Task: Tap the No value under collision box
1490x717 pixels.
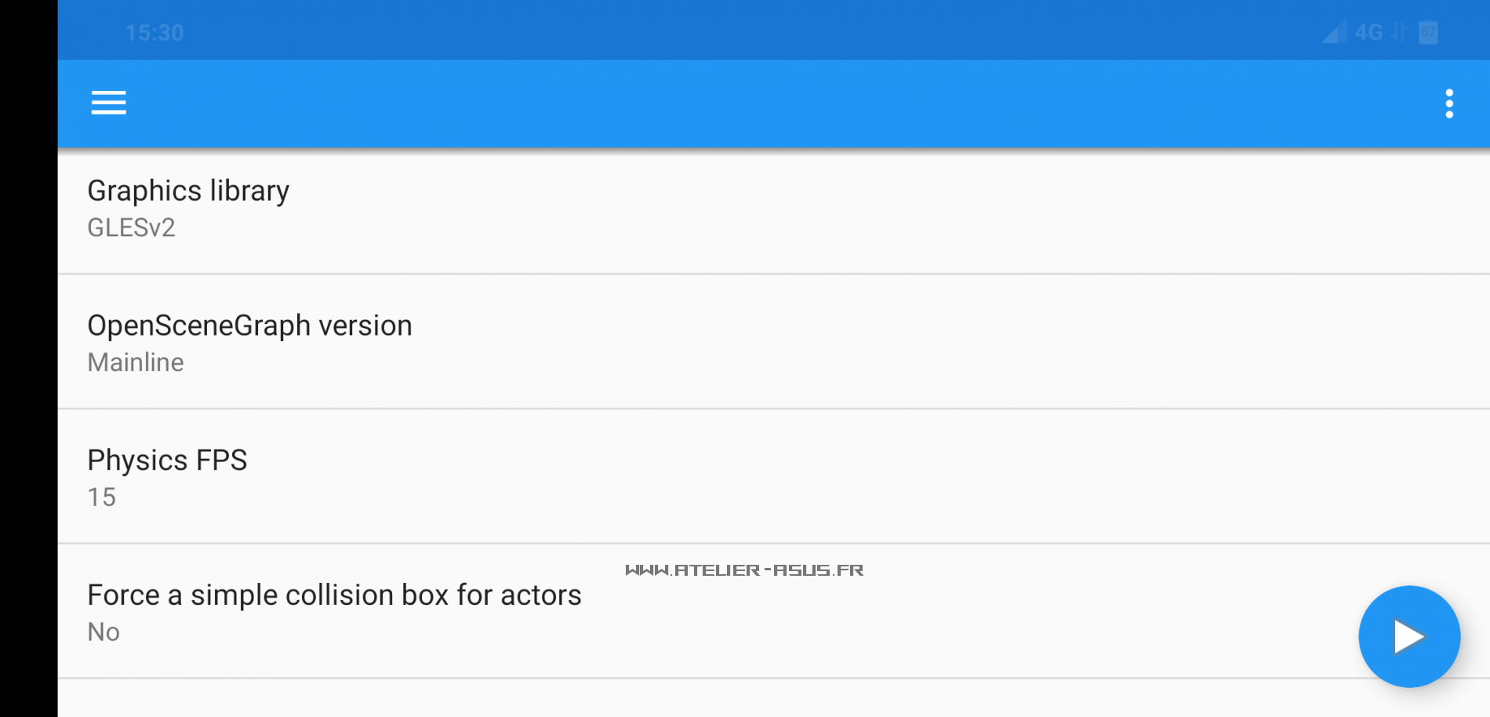Action: 104,632
